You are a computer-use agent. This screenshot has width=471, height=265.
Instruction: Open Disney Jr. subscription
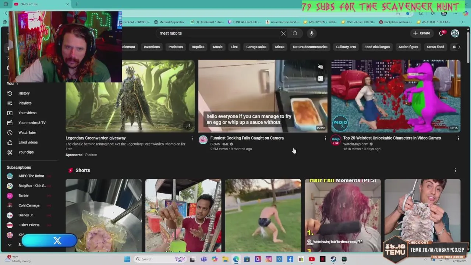click(26, 215)
